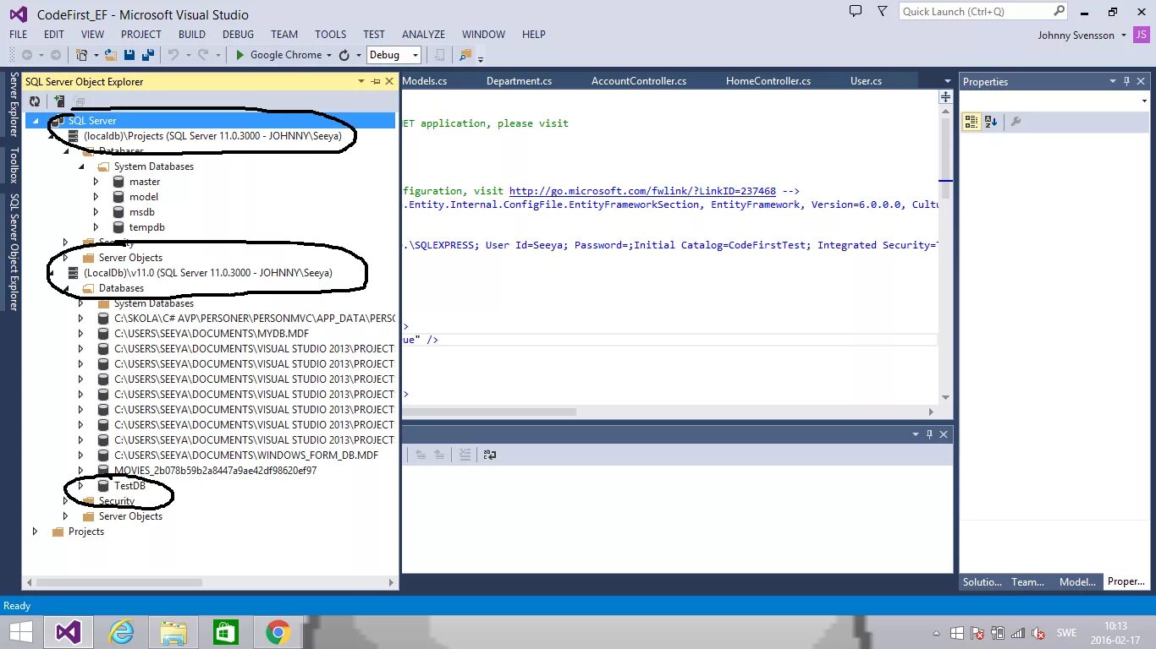
Task: Open the Properties object selector dropdown
Action: tap(1144, 101)
